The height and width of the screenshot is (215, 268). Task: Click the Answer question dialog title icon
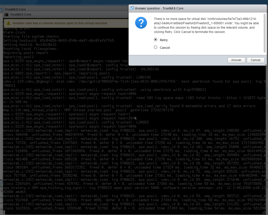(132, 8)
